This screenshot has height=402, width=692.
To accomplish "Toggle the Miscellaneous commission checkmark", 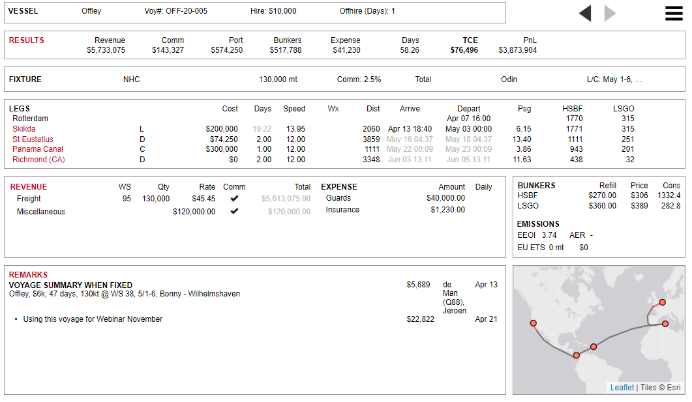I will (x=235, y=212).
